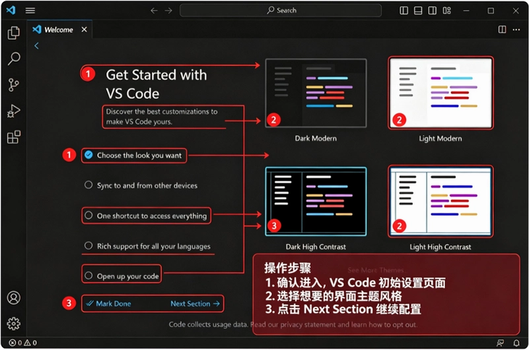Open the Search view in activity bar

13,59
